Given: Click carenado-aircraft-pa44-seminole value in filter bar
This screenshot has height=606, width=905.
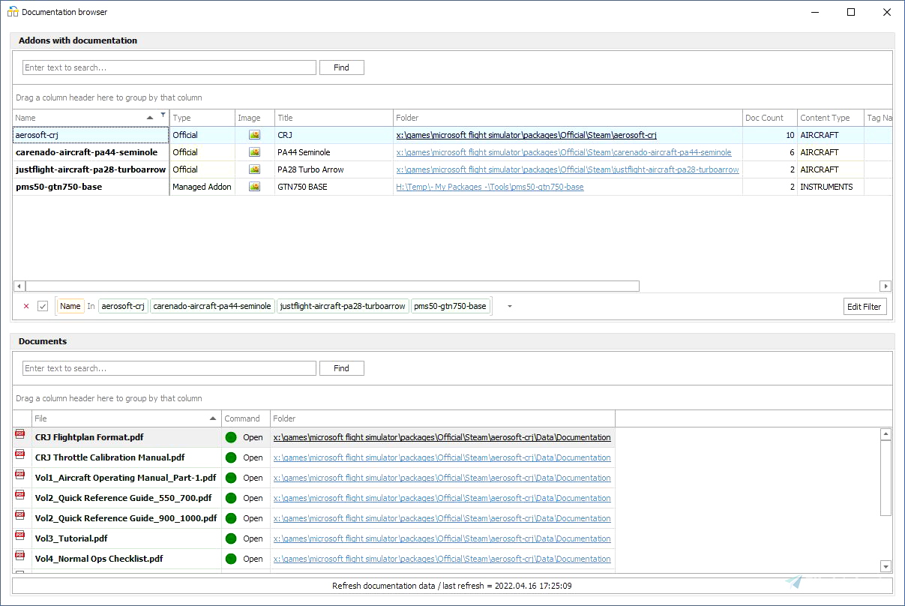Looking at the screenshot, I should 212,306.
